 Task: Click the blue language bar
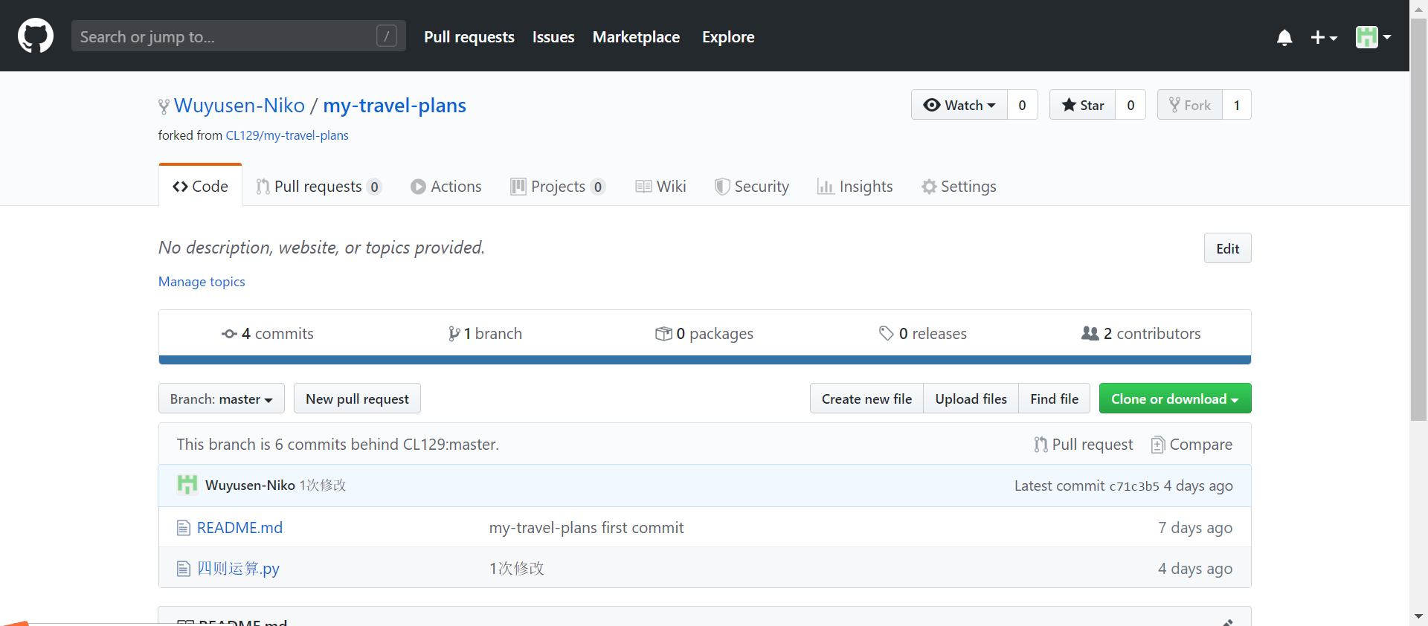(x=705, y=360)
